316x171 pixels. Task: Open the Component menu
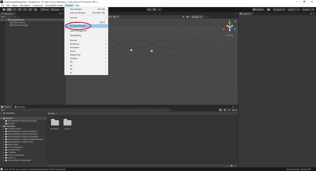(38, 5)
